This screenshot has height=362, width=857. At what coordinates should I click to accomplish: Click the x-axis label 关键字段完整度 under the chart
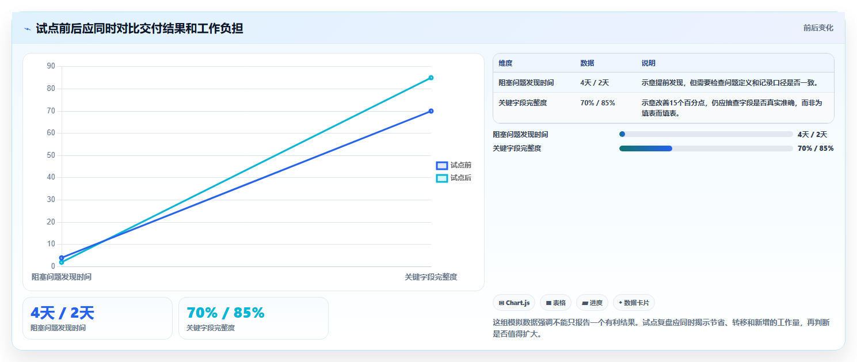tap(431, 277)
